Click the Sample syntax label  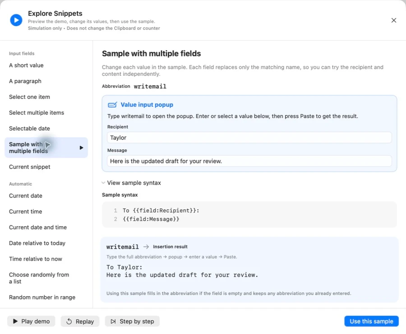(120, 195)
